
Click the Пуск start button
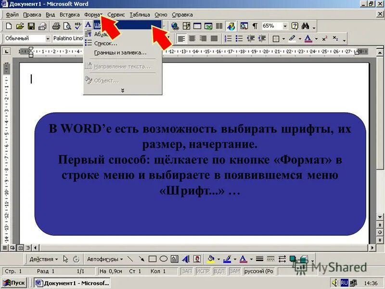click(14, 283)
